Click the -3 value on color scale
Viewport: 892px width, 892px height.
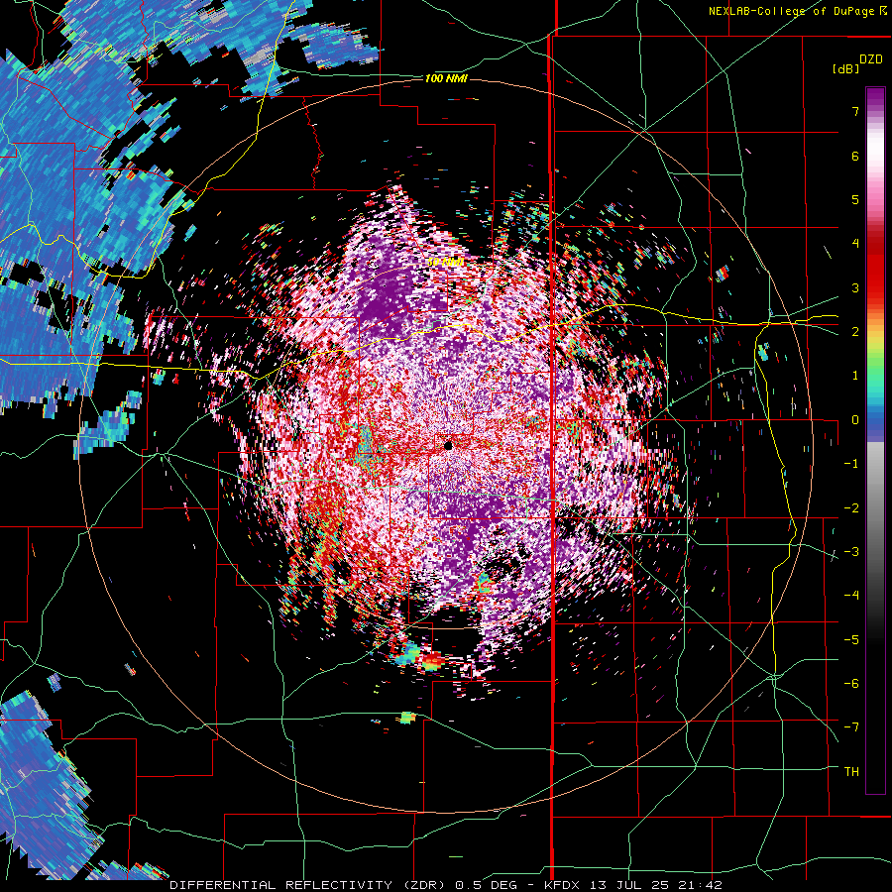tap(851, 551)
